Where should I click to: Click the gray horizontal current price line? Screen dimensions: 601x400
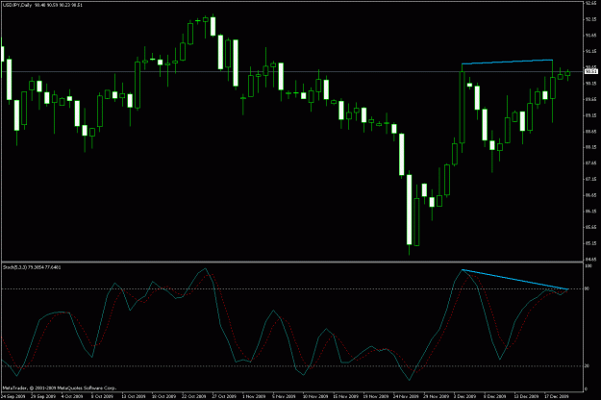(293, 72)
